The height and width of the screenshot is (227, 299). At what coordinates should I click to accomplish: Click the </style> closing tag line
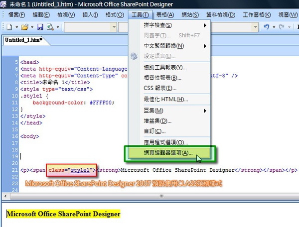(33, 116)
